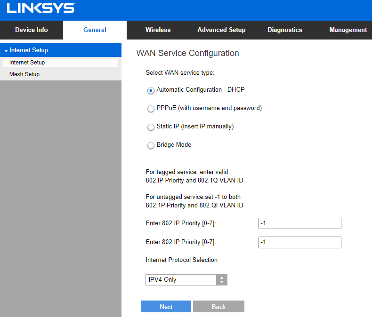Switch to the Device Info tab

(x=32, y=30)
